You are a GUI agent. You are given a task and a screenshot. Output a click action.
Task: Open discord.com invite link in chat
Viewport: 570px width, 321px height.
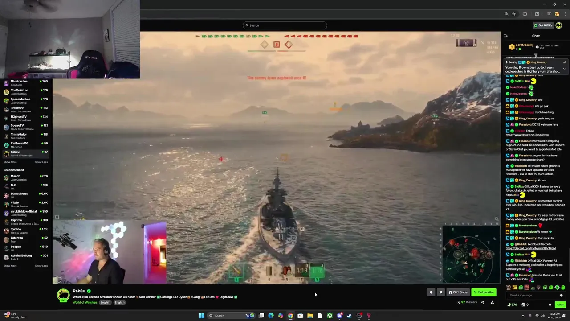(x=530, y=248)
